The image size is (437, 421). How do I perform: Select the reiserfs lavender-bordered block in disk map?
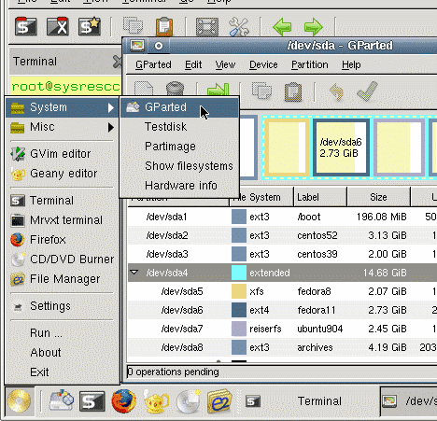[x=400, y=147]
